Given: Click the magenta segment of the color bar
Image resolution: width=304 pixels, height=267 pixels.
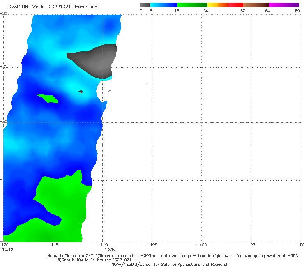Looking at the screenshot, I should (x=284, y=5).
